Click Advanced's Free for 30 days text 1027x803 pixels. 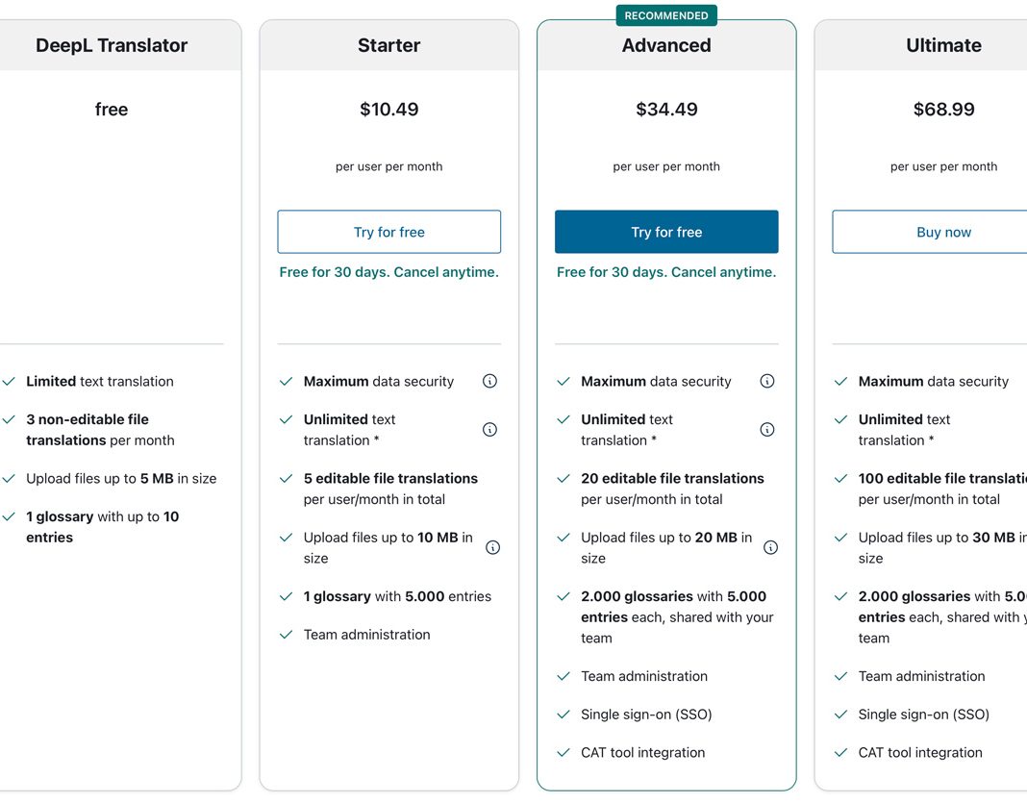[666, 272]
